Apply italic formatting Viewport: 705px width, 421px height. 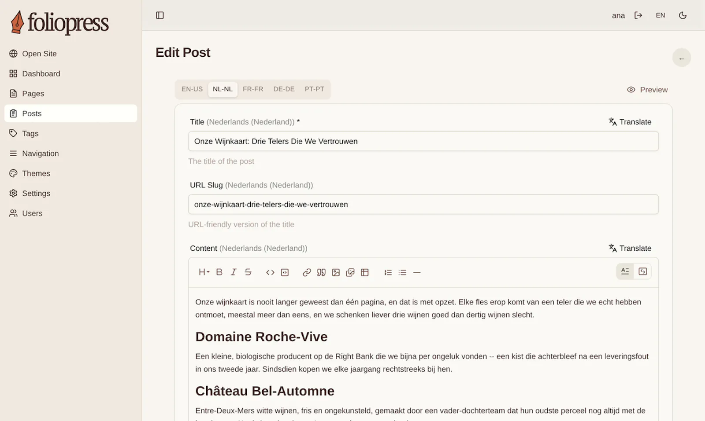click(234, 272)
